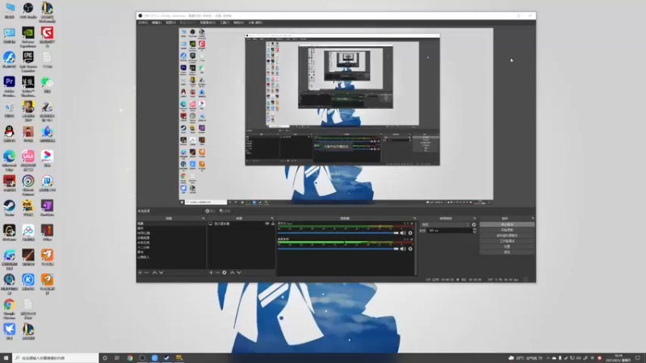Image resolution: width=646 pixels, height=363 pixels.
Task: Open Epic Games Launcher desktop shortcut
Action: coord(28,60)
